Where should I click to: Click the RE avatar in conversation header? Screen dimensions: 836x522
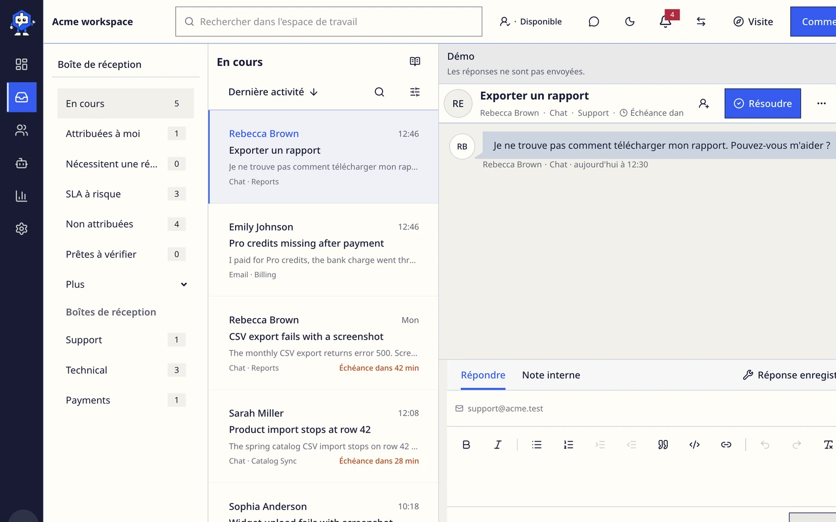point(458,103)
